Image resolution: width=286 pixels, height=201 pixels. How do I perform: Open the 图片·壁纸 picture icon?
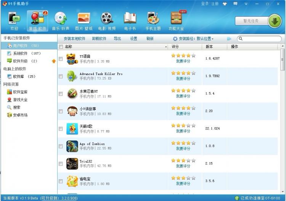pos(84,18)
